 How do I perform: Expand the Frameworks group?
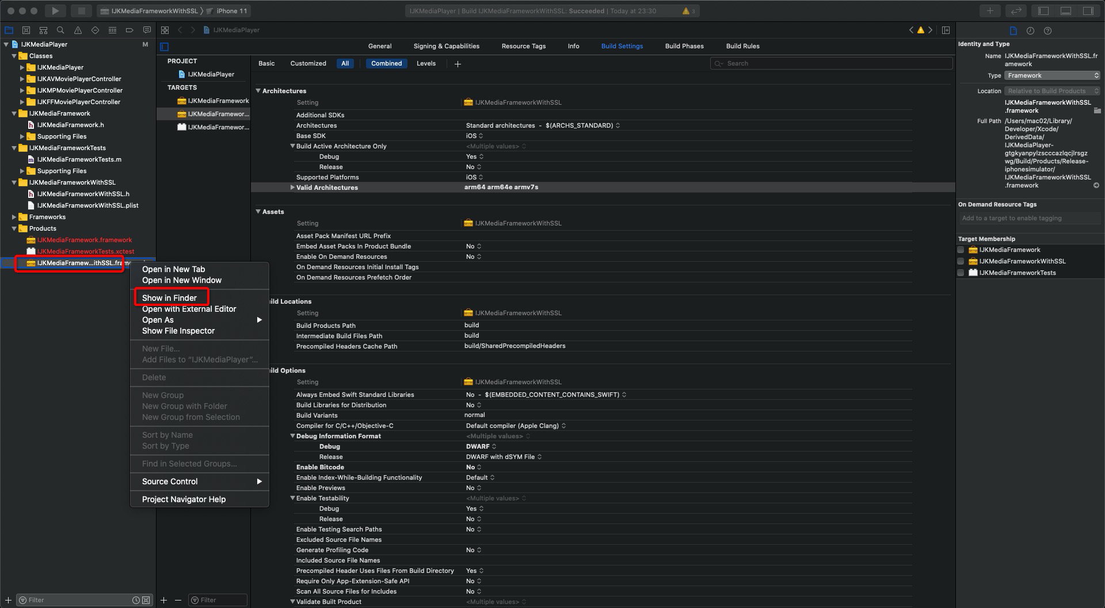tap(14, 217)
